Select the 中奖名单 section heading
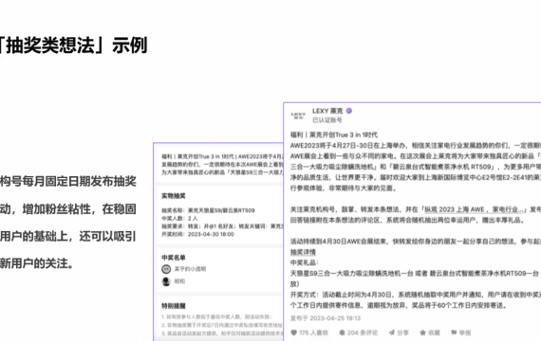541x341 pixels. (x=174, y=258)
